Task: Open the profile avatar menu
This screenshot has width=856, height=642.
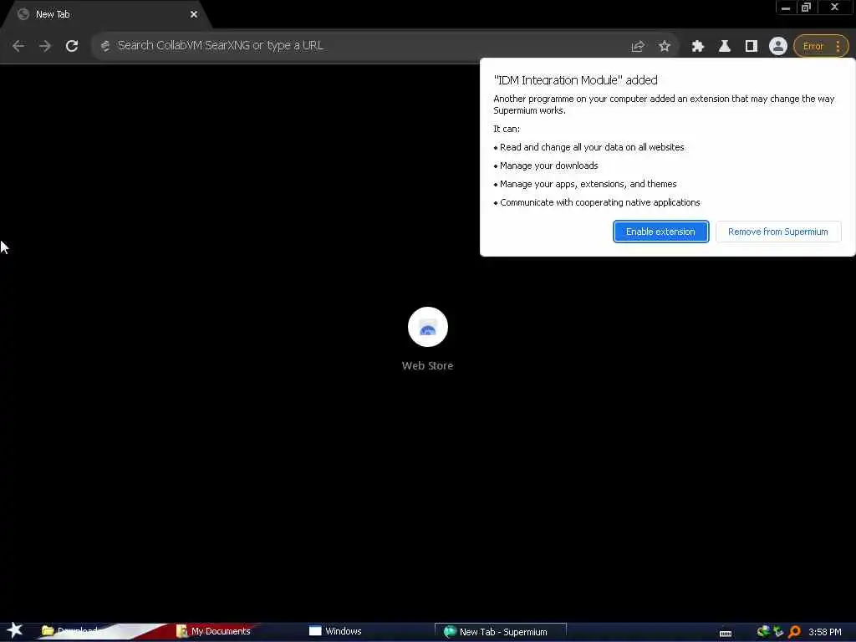Action: (778, 47)
